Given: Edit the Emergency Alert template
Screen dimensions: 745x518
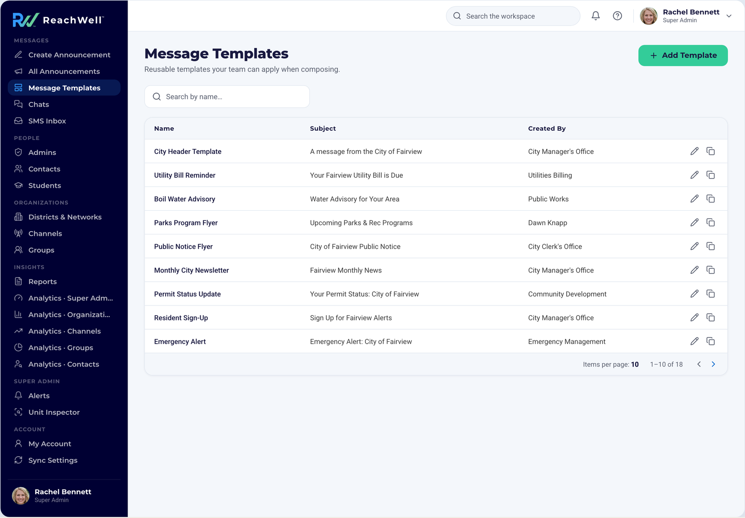Looking at the screenshot, I should [x=694, y=341].
